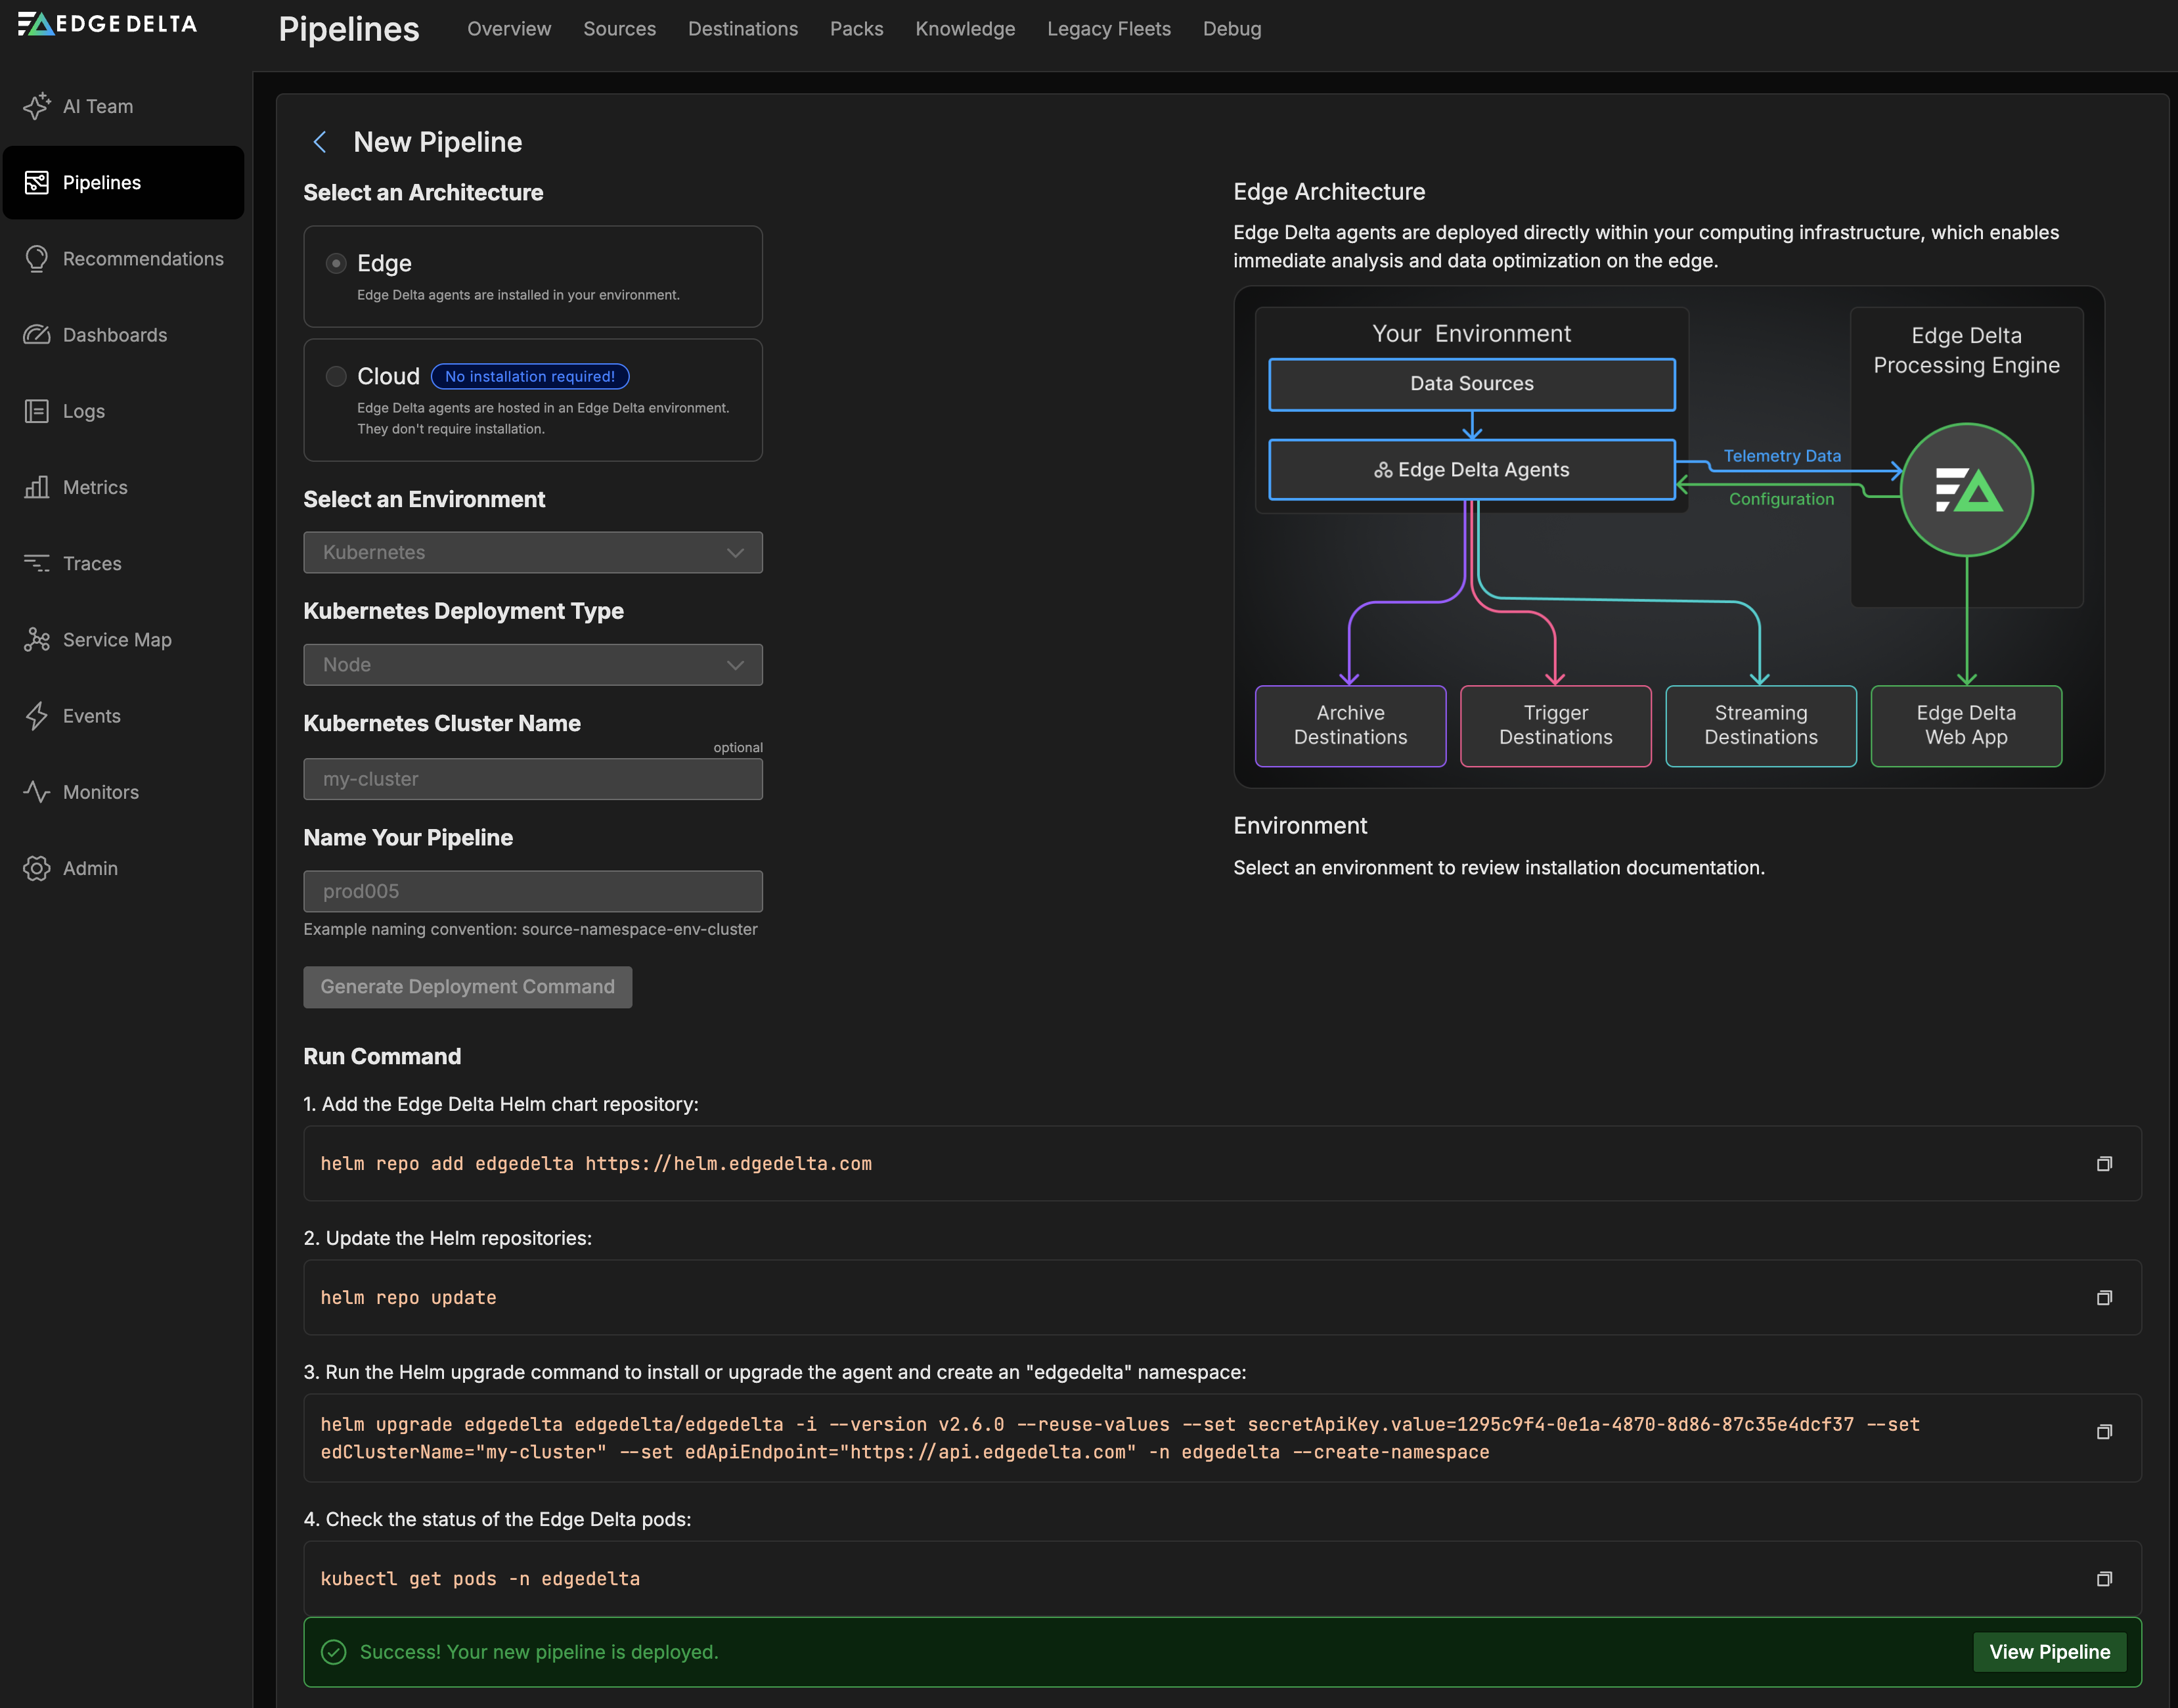Open the Node deployment type dropdown
Screen dimensions: 2178x1708
click(532, 665)
